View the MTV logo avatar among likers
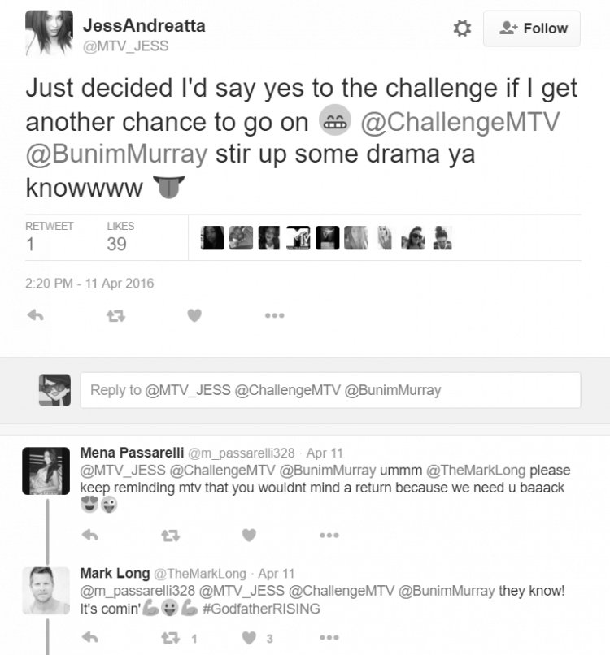 click(x=298, y=237)
